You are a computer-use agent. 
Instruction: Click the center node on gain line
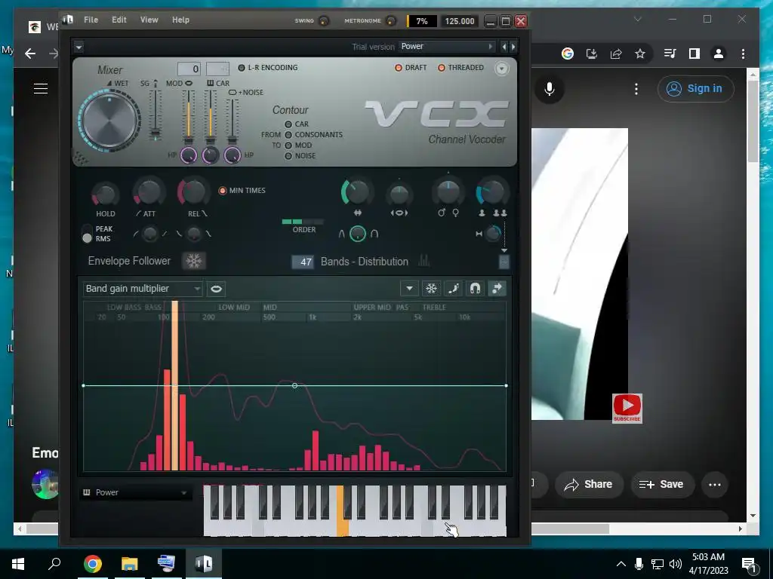(295, 385)
